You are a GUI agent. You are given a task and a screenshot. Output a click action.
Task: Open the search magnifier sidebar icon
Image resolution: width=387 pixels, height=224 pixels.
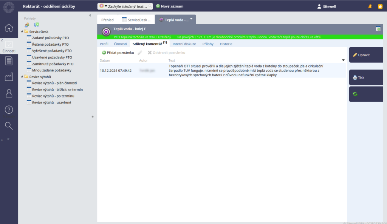point(9,126)
